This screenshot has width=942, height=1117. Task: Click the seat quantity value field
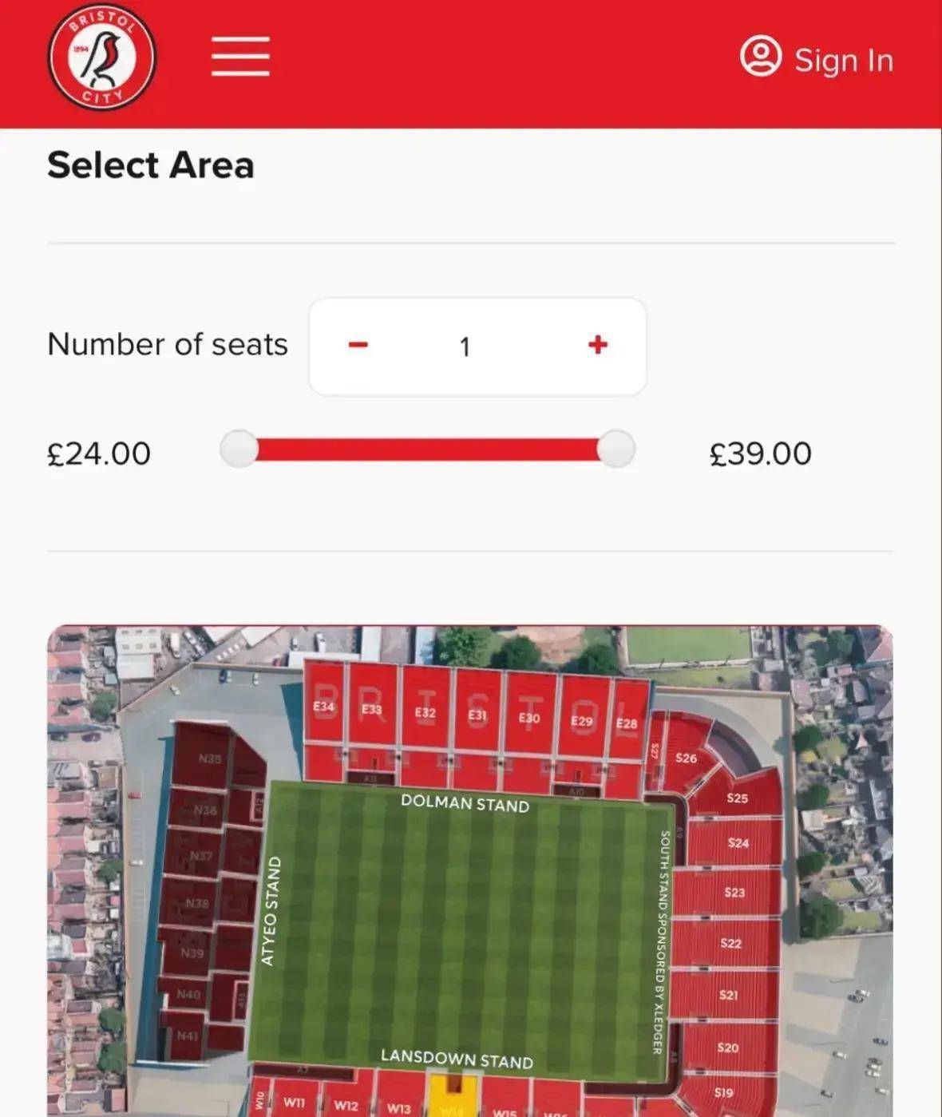click(465, 347)
